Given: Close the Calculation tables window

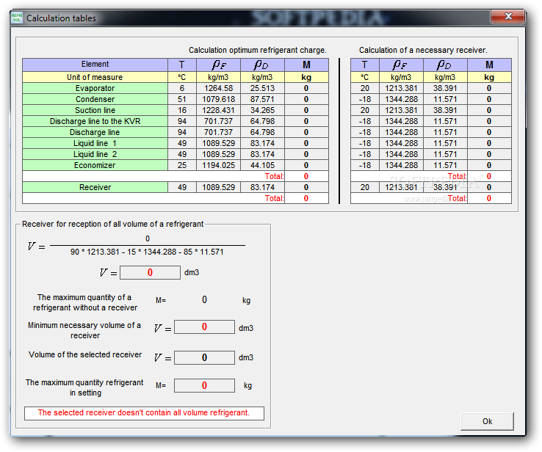Looking at the screenshot, I should (x=507, y=16).
